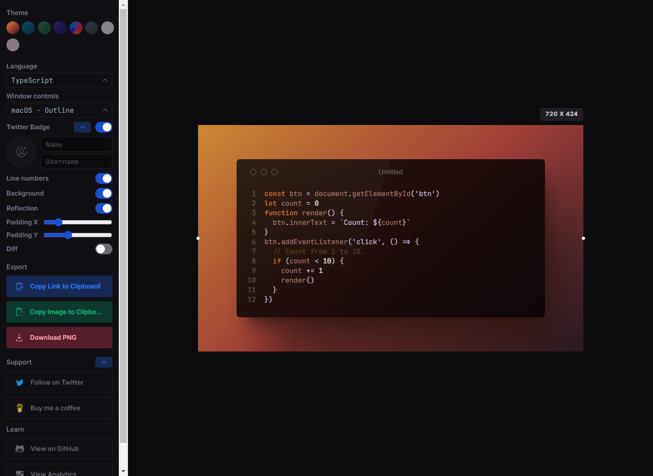Open the TypeScript language dropdown
653x476 pixels.
tap(59, 80)
